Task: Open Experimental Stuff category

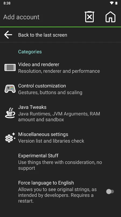Action: pyautogui.click(x=60, y=162)
